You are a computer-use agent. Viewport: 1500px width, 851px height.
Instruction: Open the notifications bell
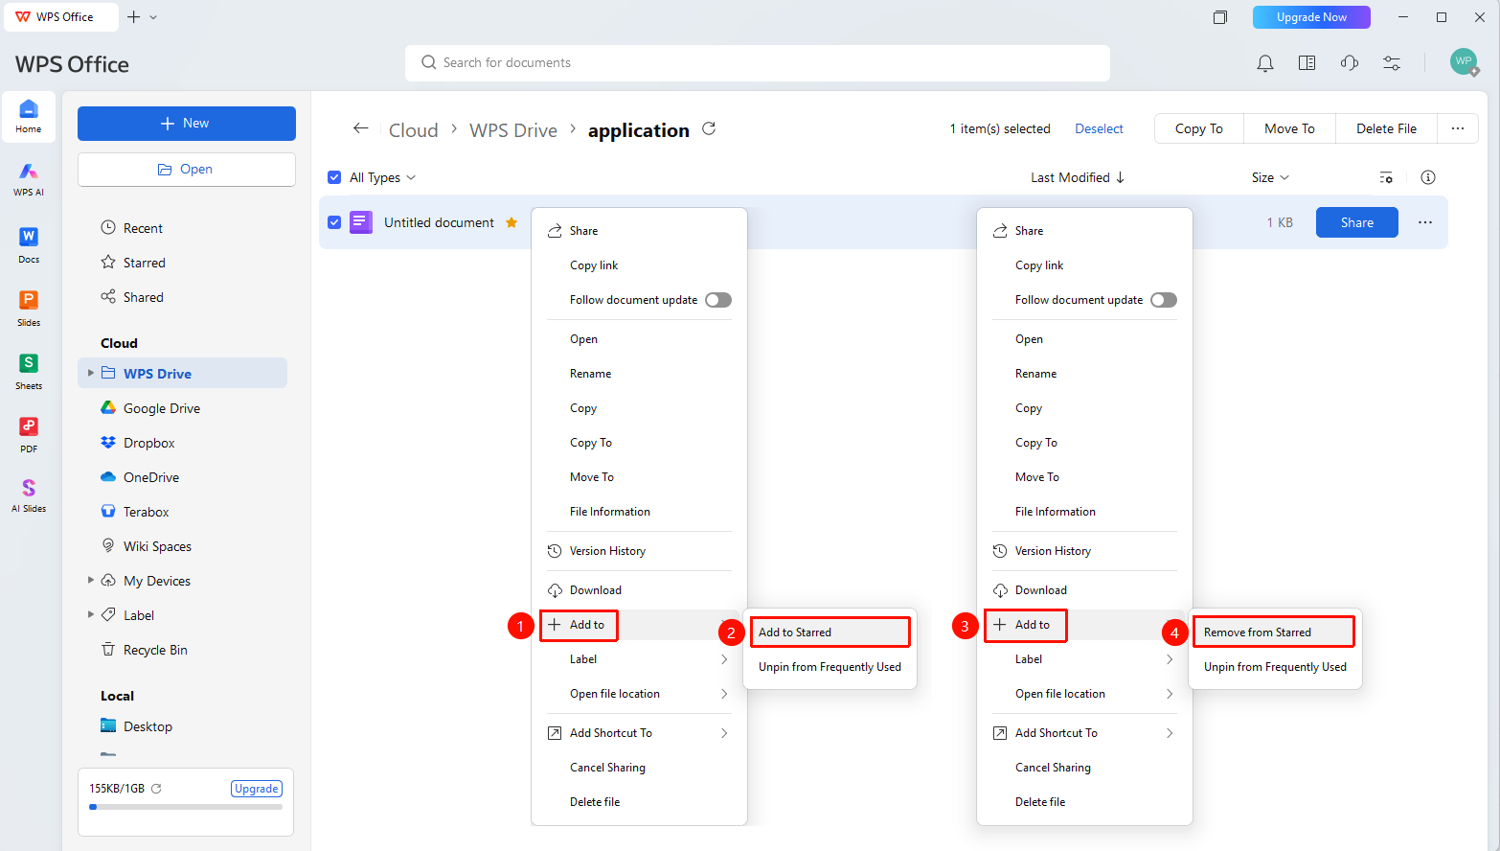[1265, 63]
